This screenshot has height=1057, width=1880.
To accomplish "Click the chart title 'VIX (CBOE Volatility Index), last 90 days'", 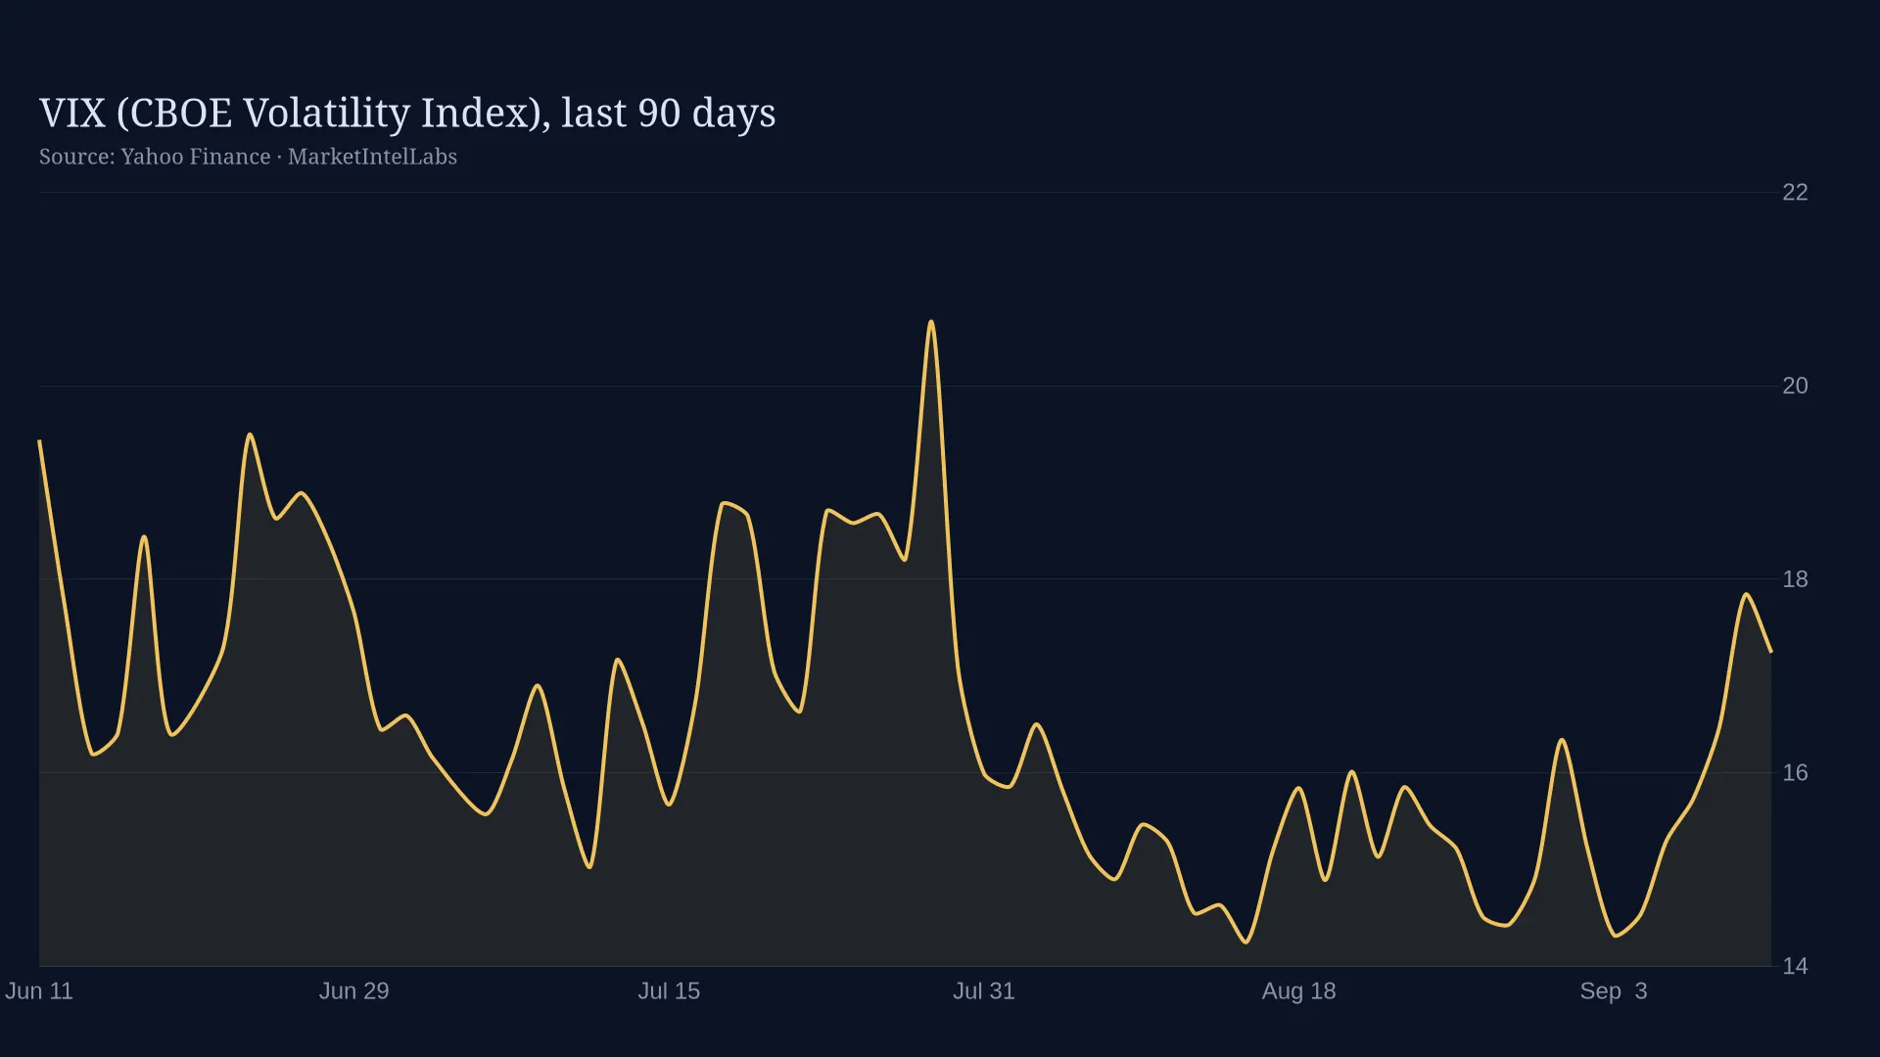I will pos(407,114).
